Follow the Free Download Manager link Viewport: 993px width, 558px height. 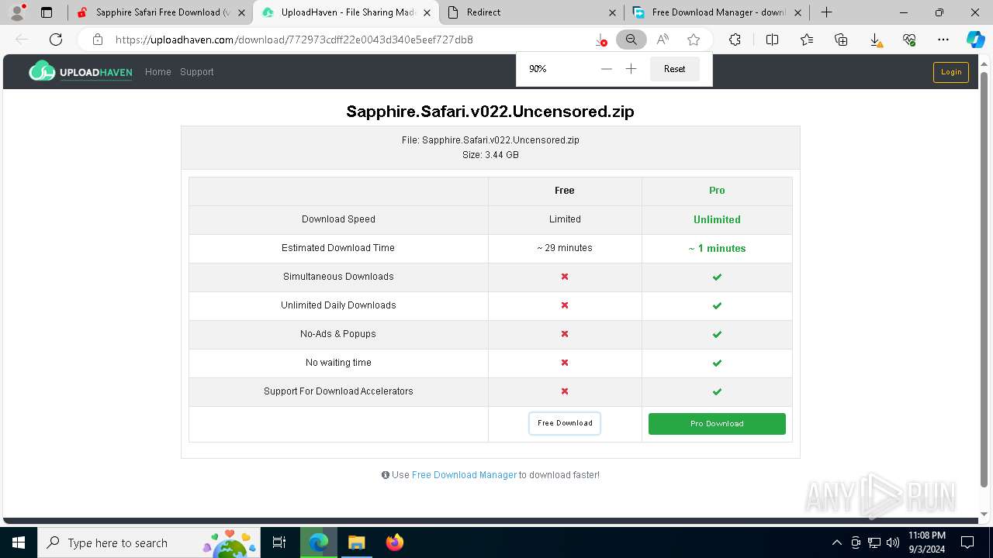[x=464, y=475]
